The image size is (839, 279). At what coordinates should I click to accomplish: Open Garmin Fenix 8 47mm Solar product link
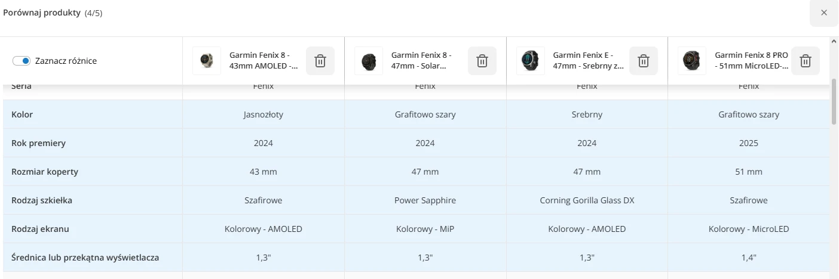coord(421,61)
